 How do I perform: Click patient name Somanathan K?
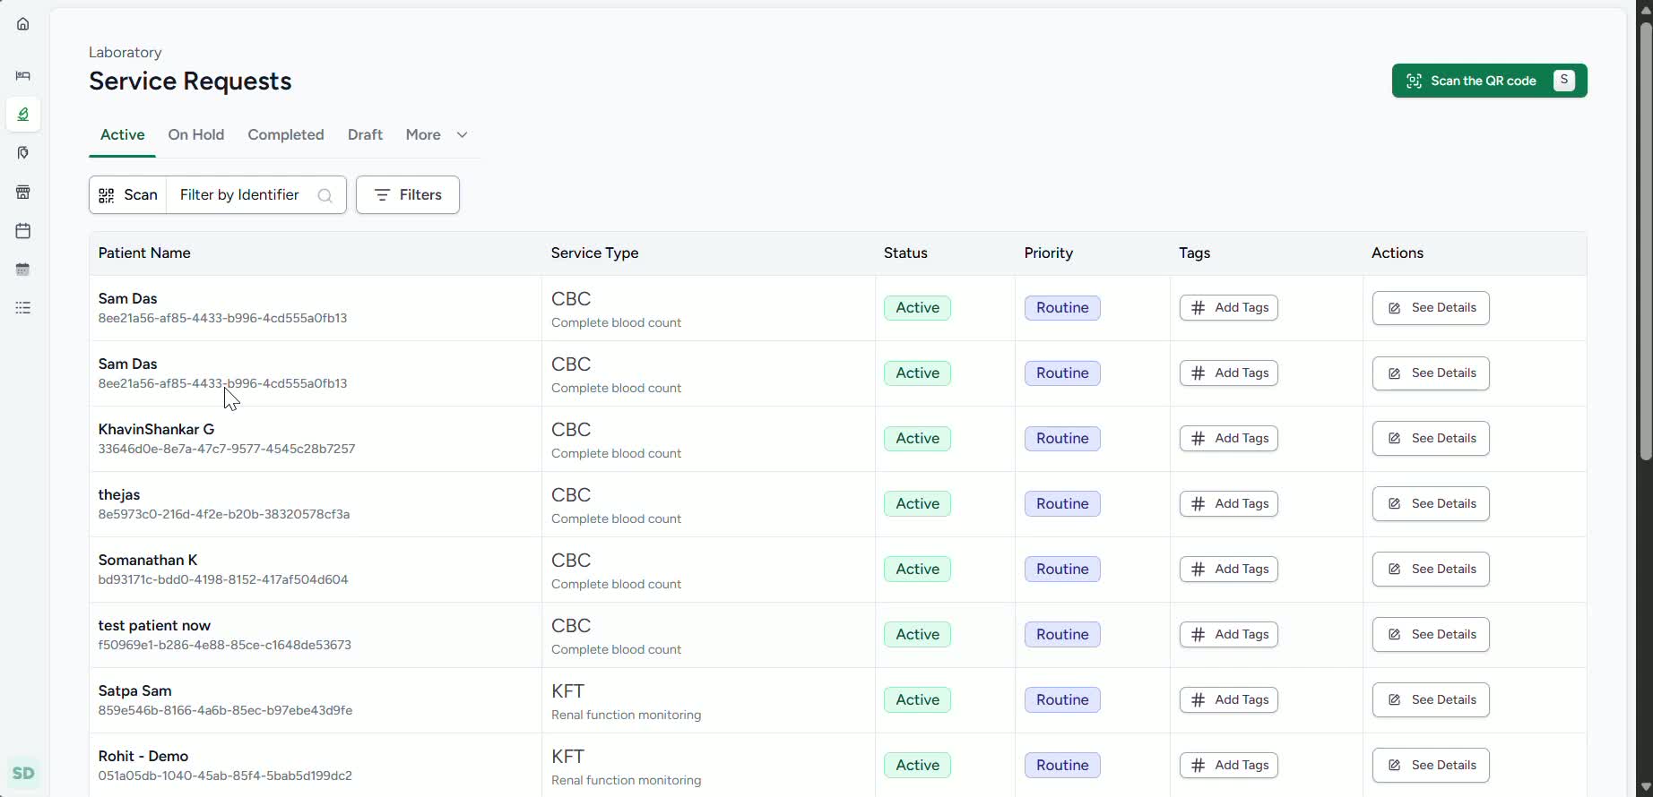tap(148, 561)
